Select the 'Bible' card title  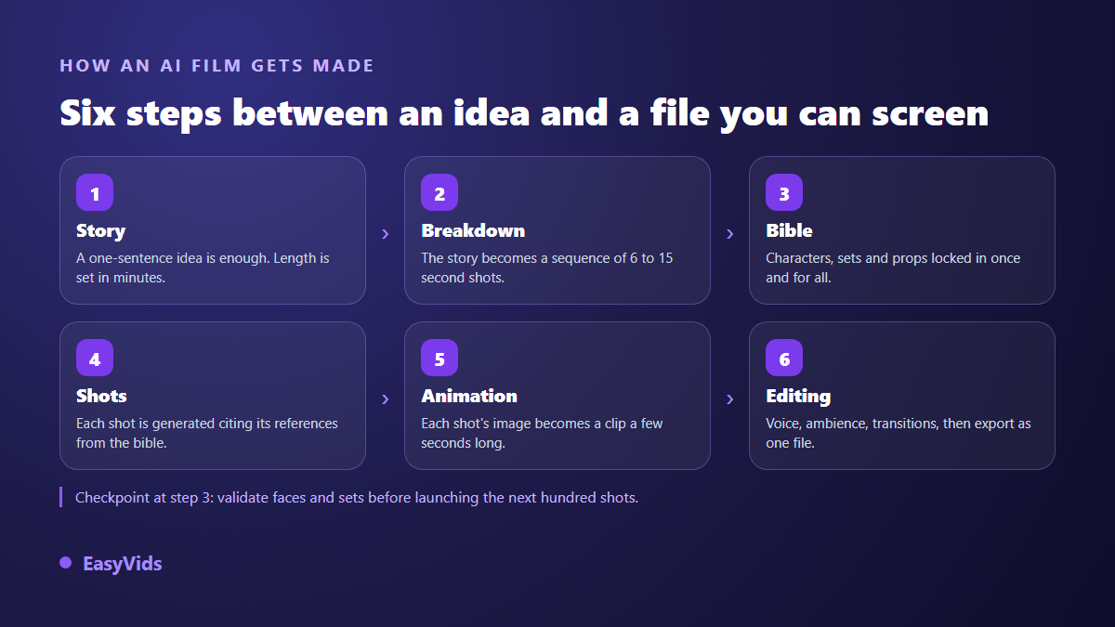tap(789, 230)
